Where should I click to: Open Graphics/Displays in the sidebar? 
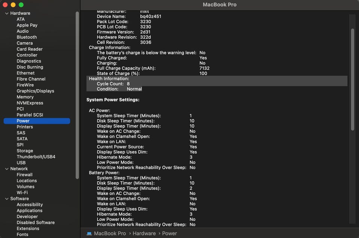35,91
